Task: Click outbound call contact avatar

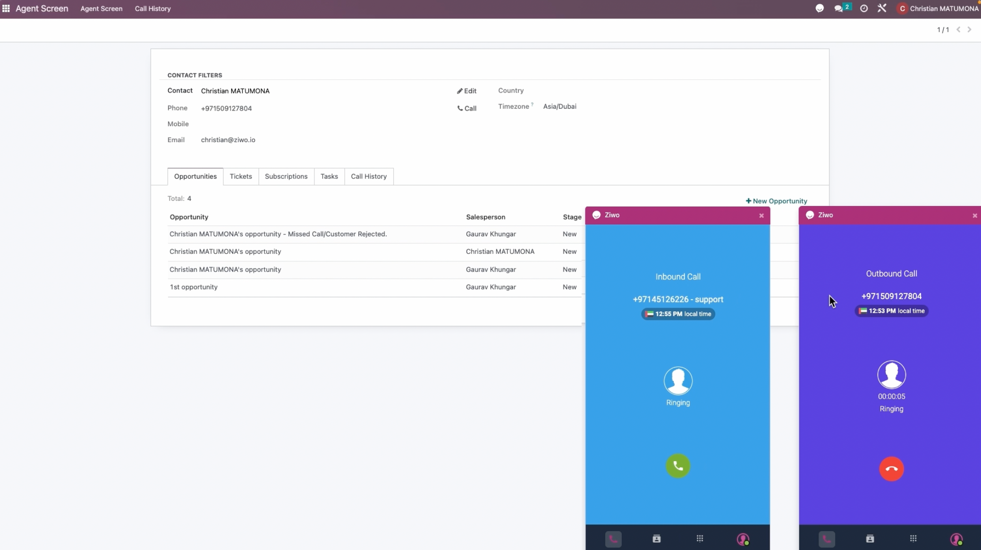Action: pos(891,374)
